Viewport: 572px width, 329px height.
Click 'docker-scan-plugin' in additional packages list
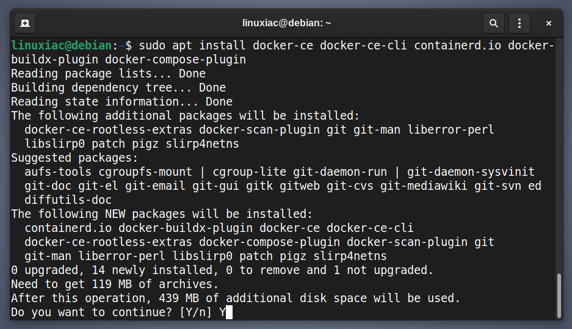[259, 130]
